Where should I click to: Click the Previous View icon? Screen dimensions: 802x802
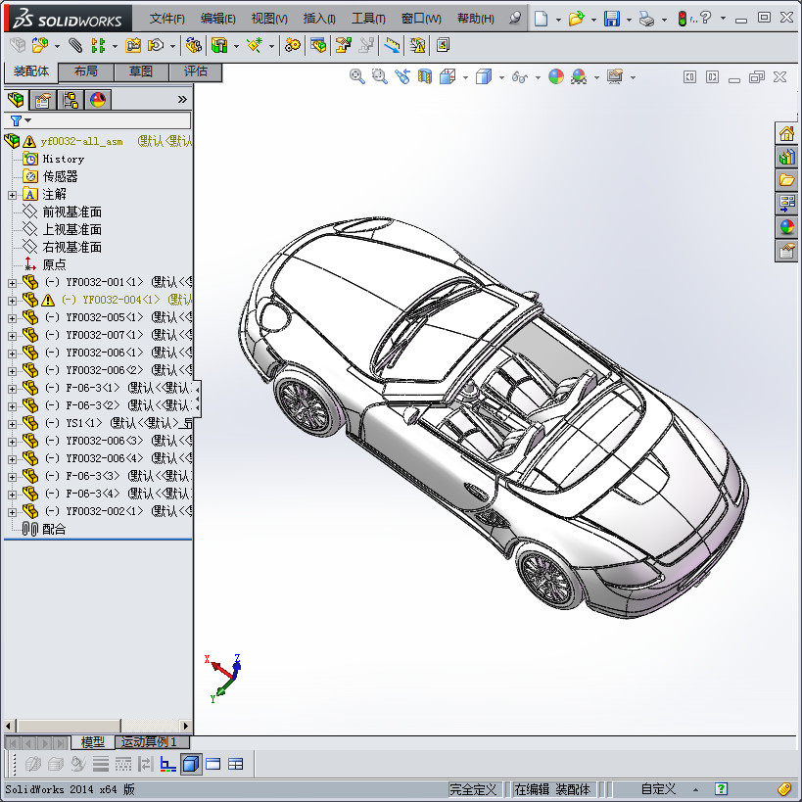coord(402,77)
